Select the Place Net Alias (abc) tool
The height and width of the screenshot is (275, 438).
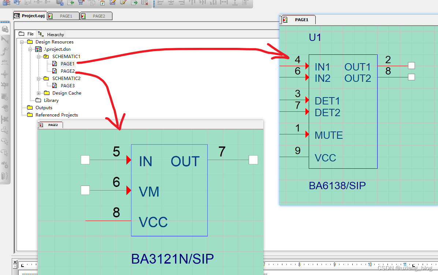(5, 62)
